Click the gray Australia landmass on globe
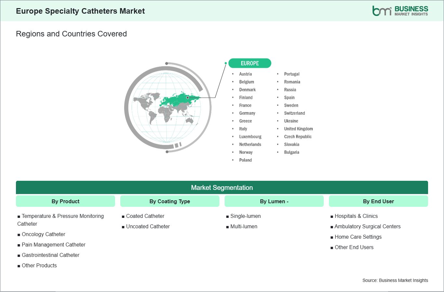444x292 pixels. click(x=189, y=121)
